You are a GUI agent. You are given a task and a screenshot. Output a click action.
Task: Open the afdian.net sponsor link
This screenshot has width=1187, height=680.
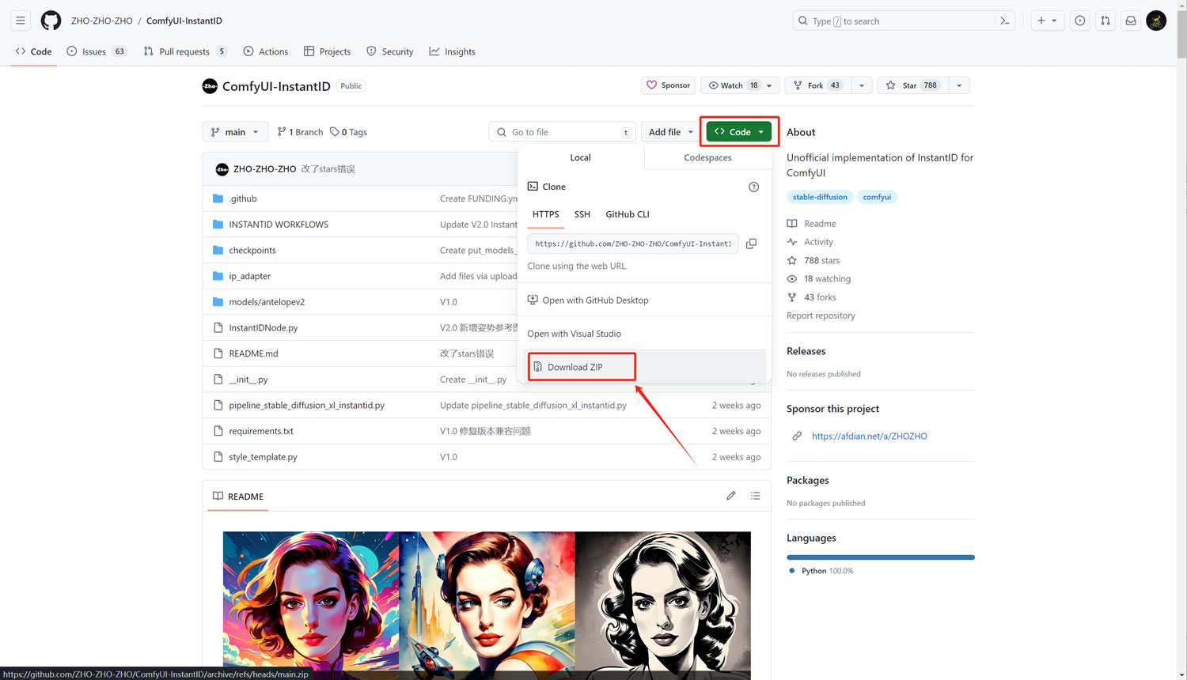click(869, 436)
